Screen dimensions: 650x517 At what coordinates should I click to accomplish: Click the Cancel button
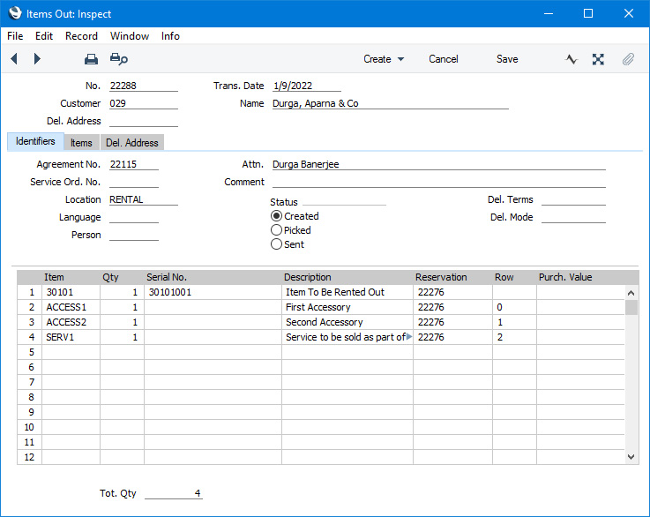443,59
